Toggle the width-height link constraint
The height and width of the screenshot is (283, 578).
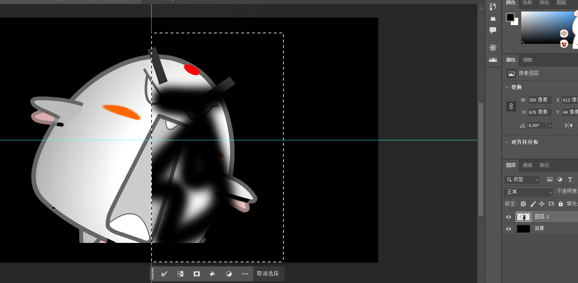click(x=511, y=106)
